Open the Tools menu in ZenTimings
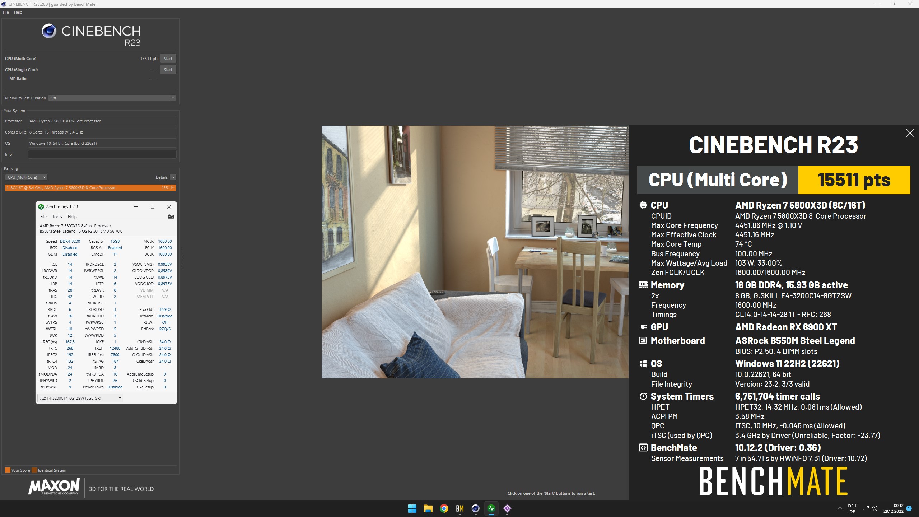This screenshot has width=919, height=517. pos(57,216)
